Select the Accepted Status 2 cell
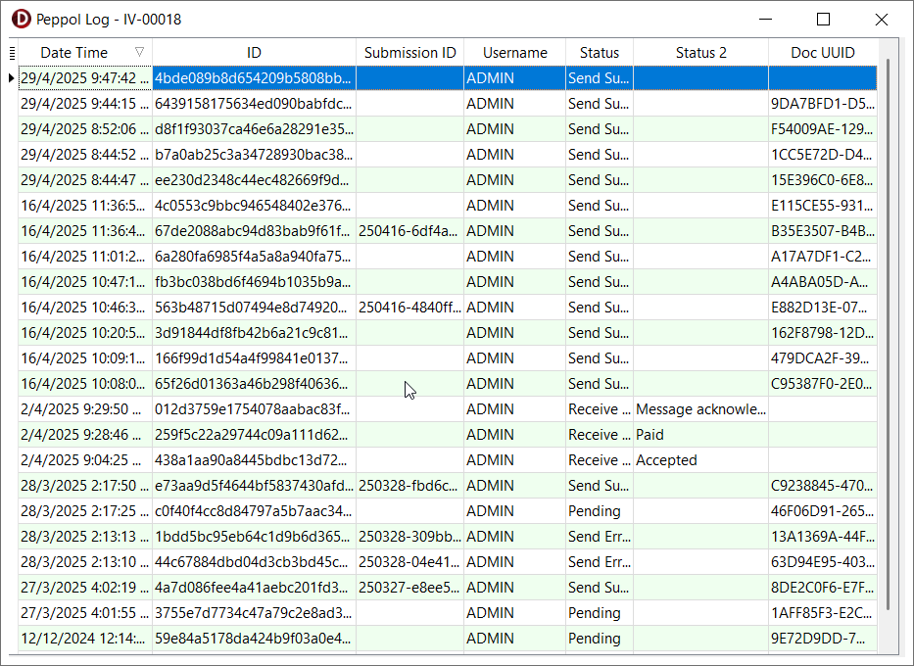 700,460
